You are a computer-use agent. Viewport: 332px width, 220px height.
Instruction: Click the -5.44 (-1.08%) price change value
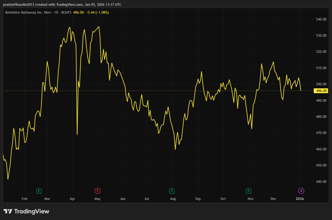coord(97,12)
